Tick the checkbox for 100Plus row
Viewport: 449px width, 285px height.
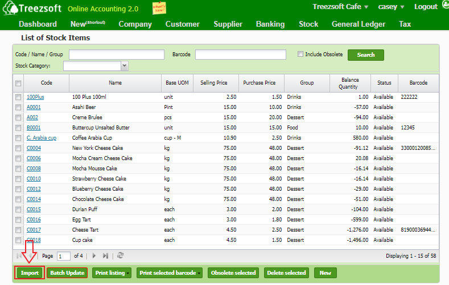click(x=18, y=97)
